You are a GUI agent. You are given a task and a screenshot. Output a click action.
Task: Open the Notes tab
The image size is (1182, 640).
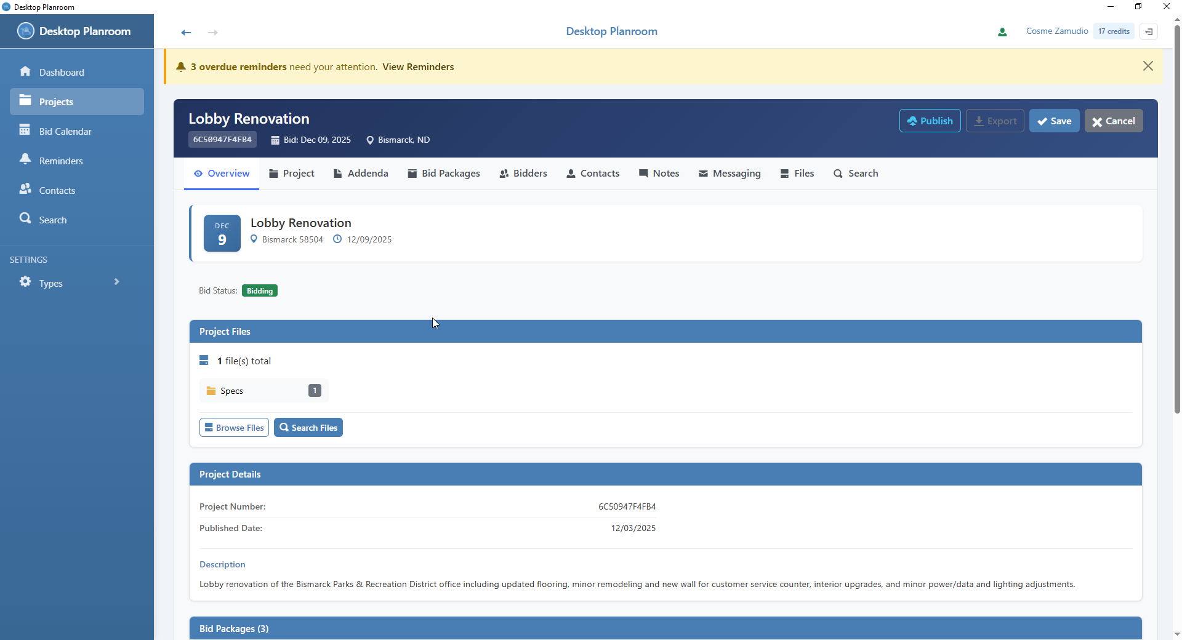click(x=659, y=173)
